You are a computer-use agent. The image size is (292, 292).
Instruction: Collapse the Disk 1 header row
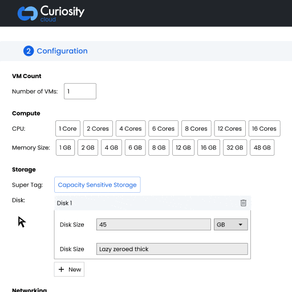point(152,203)
